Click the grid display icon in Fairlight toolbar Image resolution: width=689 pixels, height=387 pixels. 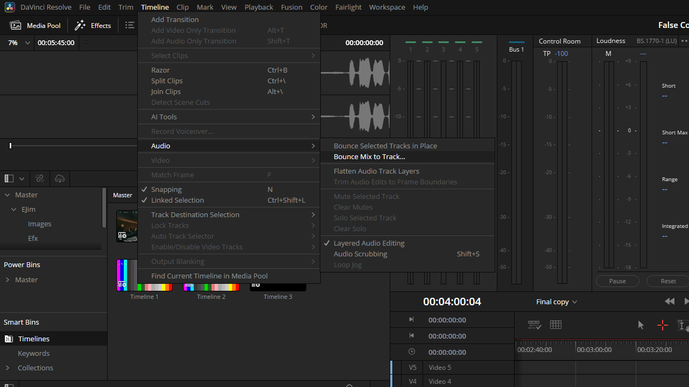(556, 325)
